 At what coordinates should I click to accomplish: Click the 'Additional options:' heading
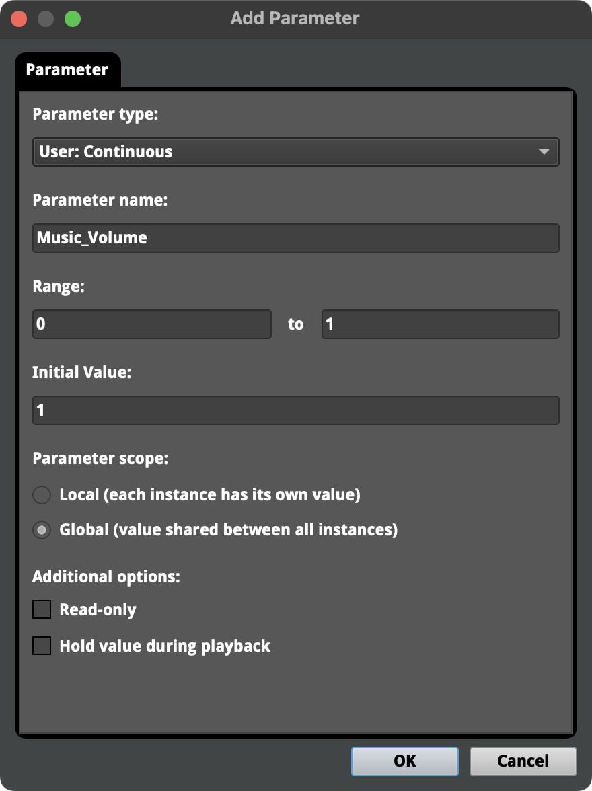pos(106,577)
